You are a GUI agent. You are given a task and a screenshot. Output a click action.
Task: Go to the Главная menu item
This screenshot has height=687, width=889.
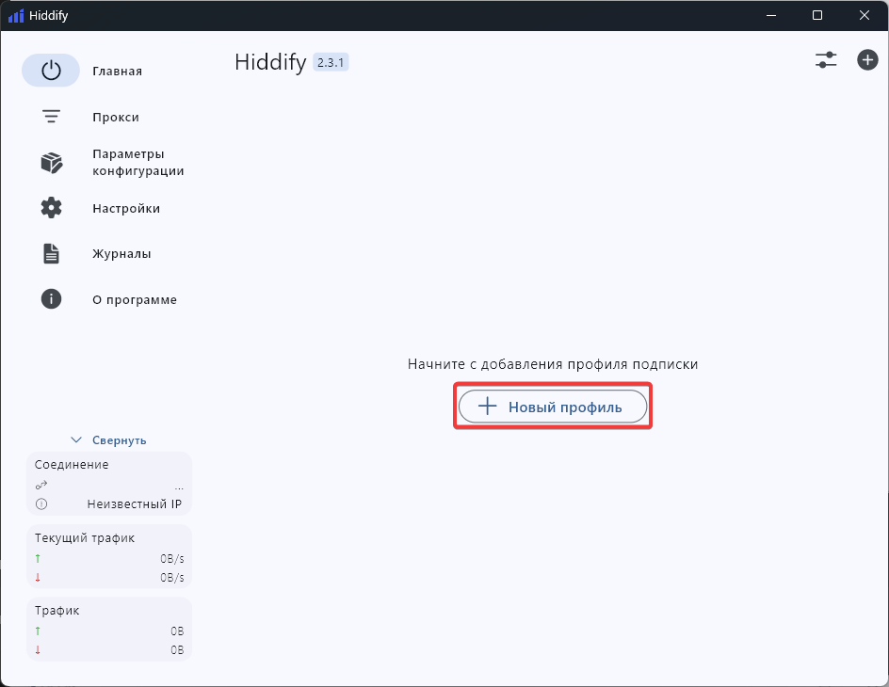[118, 72]
